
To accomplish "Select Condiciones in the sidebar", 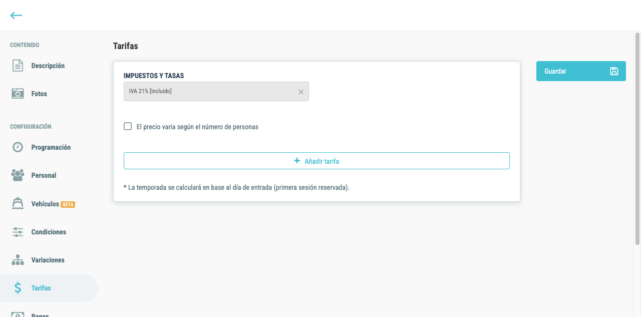I will click(49, 232).
